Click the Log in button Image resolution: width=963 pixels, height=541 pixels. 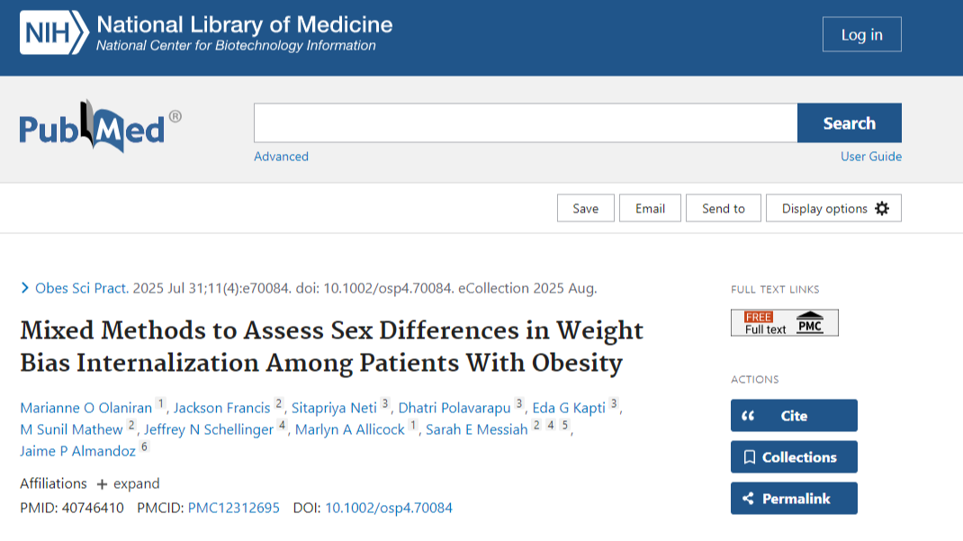click(861, 35)
